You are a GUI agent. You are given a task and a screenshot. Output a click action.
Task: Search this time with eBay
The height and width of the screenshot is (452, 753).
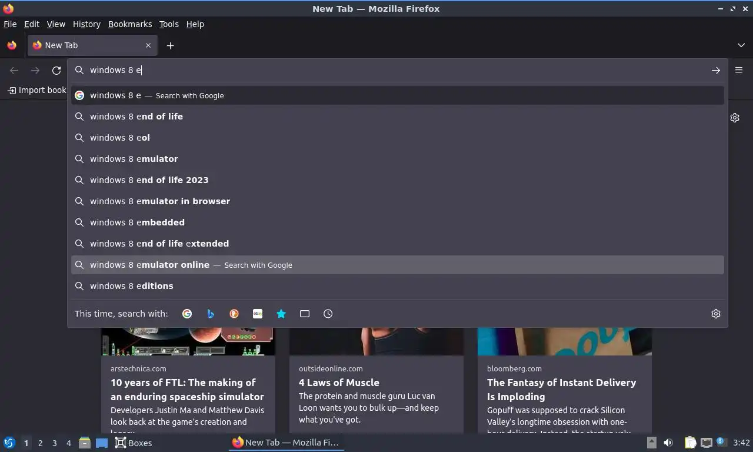point(258,314)
